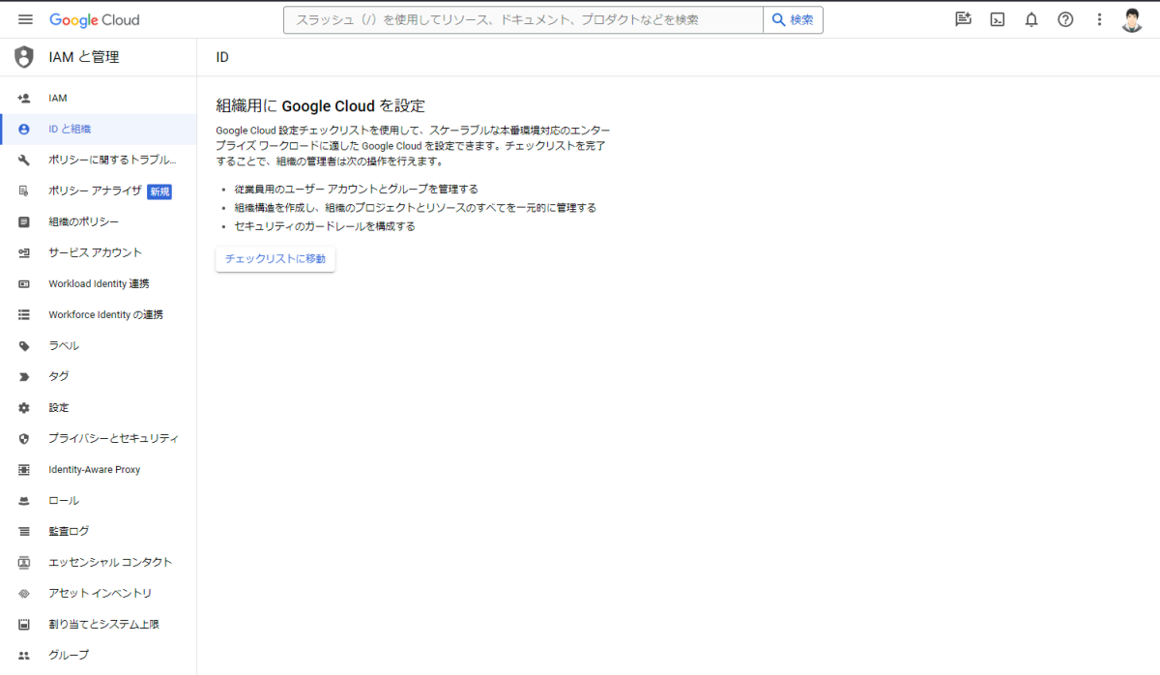Open Identity-Aware Proxy sidebar entry
Viewport: 1160px width, 675px height.
(98, 469)
